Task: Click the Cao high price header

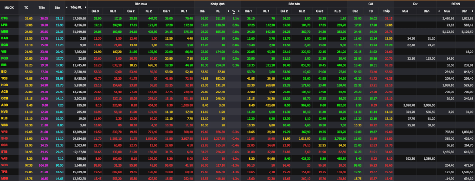Action: tap(355, 11)
